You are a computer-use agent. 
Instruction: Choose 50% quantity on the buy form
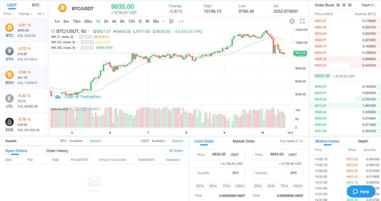point(213,186)
